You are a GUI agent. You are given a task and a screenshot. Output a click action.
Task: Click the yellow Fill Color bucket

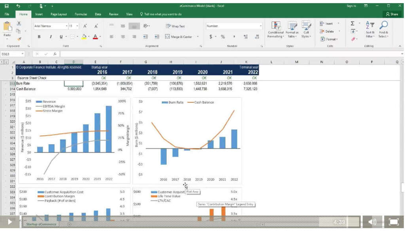click(84, 37)
